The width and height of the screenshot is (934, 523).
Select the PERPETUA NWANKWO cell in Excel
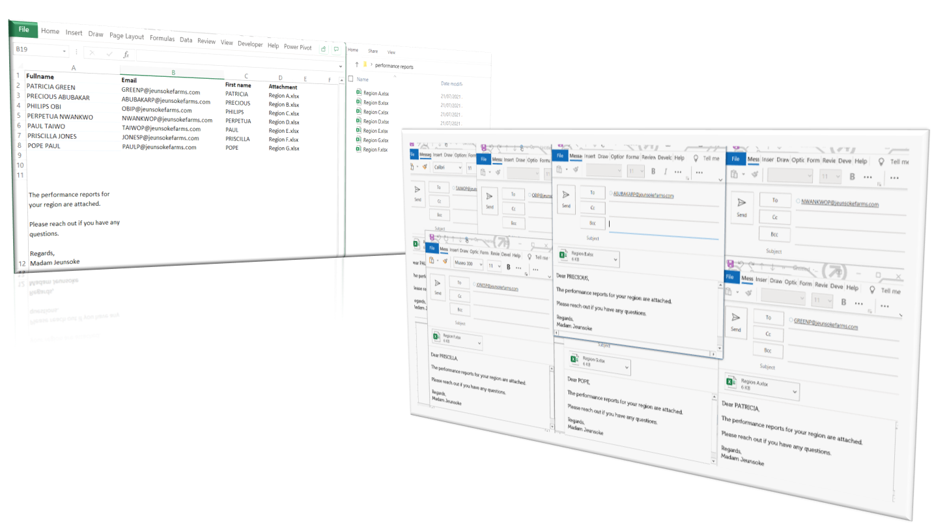60,117
